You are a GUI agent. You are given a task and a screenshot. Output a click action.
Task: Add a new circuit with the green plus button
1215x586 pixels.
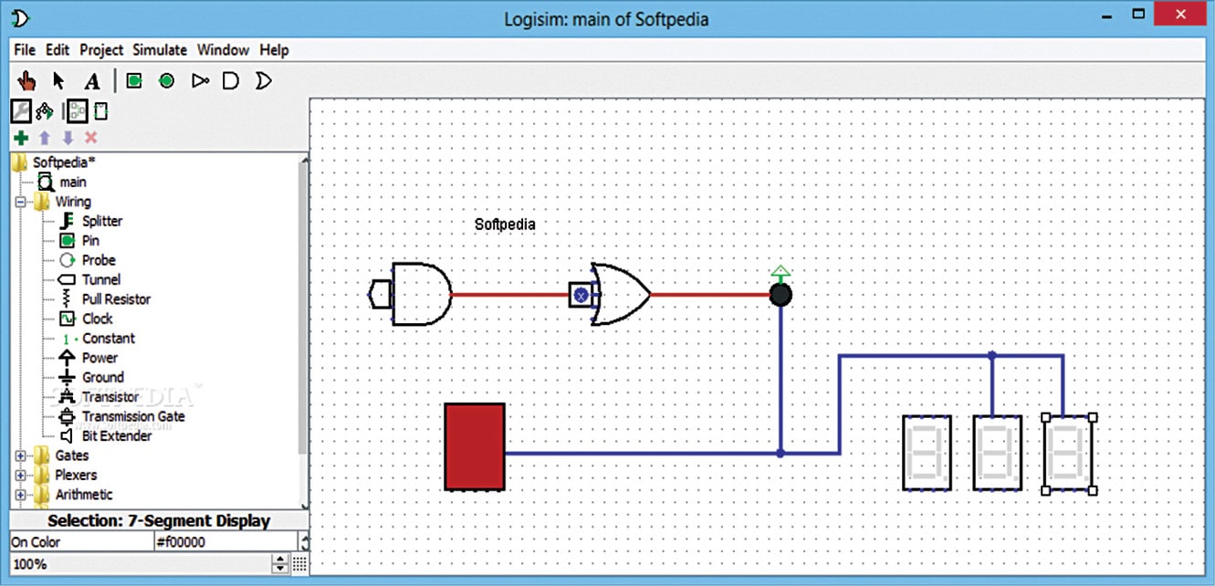[19, 137]
